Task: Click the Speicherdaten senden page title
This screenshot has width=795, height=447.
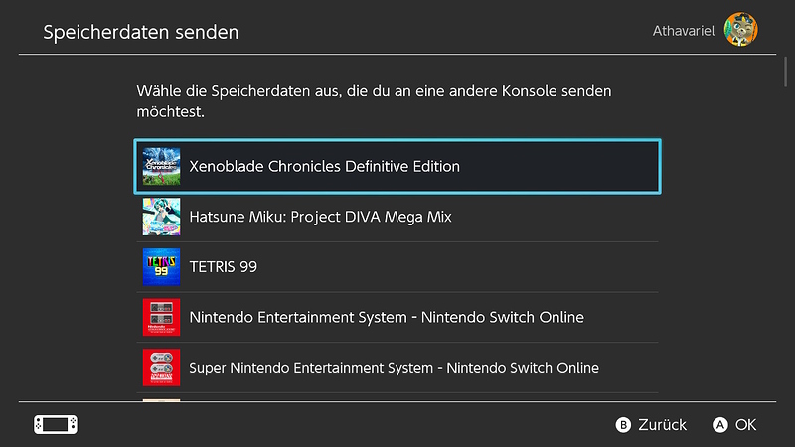Action: coord(140,32)
